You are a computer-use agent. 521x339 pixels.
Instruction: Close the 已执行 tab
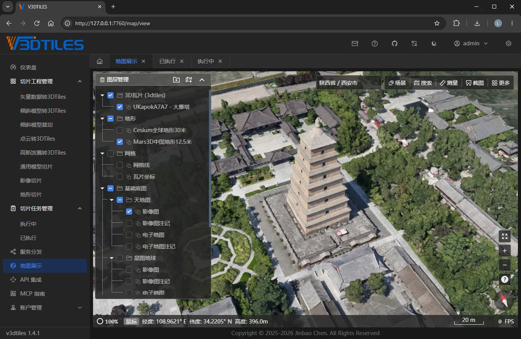[182, 61]
